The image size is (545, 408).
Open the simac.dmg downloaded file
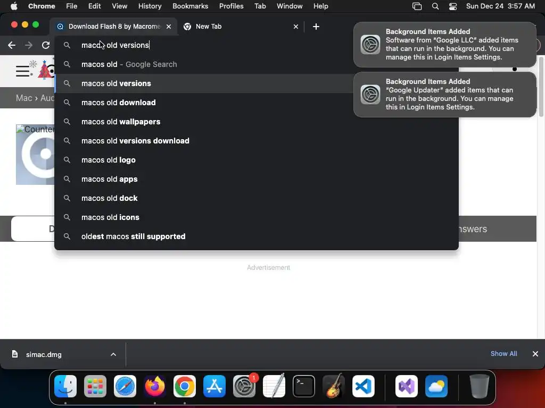[x=44, y=354]
